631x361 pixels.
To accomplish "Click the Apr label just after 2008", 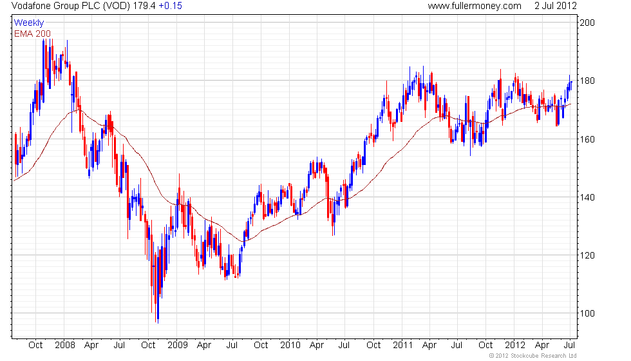I will [91, 345].
